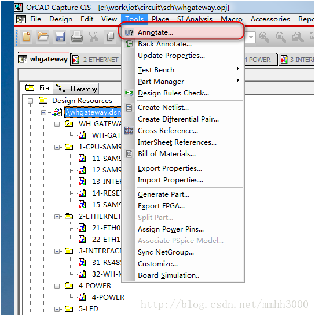Click the 5-LED folder icon
Screen dimensions: 315x316
69,308
